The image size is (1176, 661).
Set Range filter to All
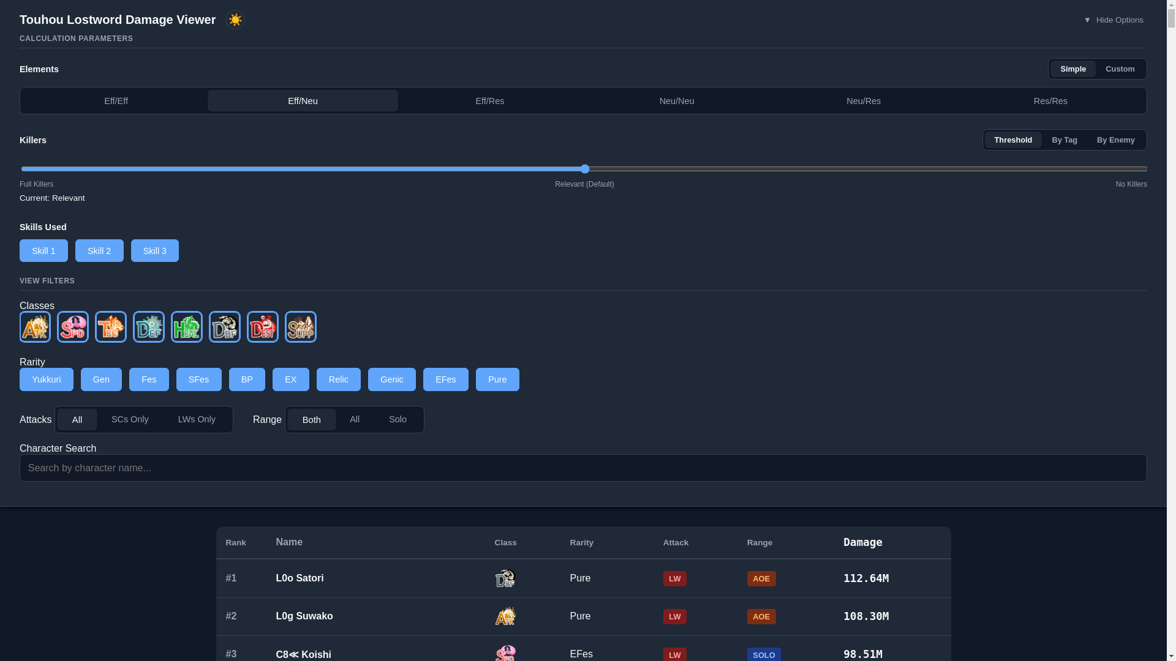[355, 420]
